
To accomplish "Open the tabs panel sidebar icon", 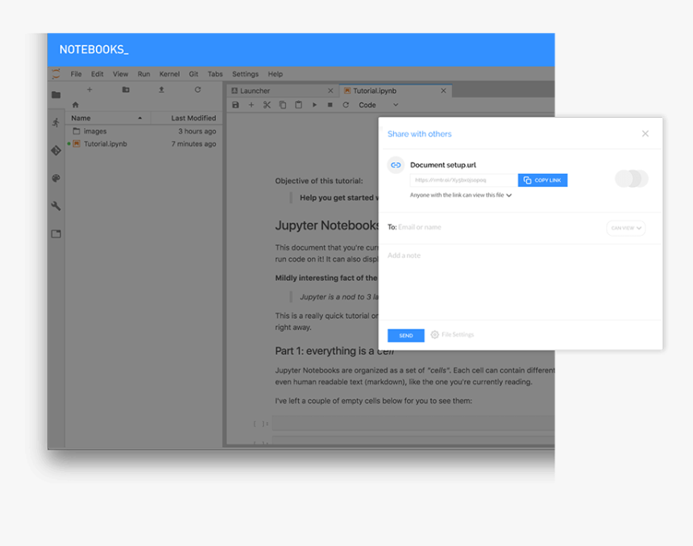I will 56,234.
